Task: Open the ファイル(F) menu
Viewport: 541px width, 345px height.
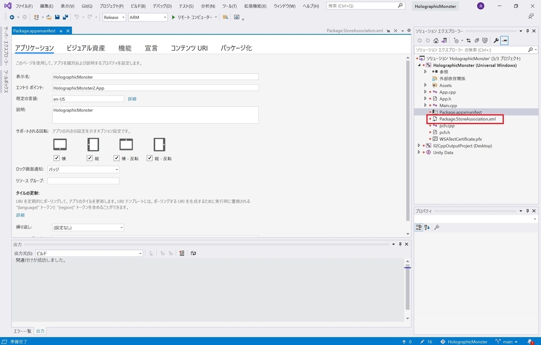Action: [24, 6]
